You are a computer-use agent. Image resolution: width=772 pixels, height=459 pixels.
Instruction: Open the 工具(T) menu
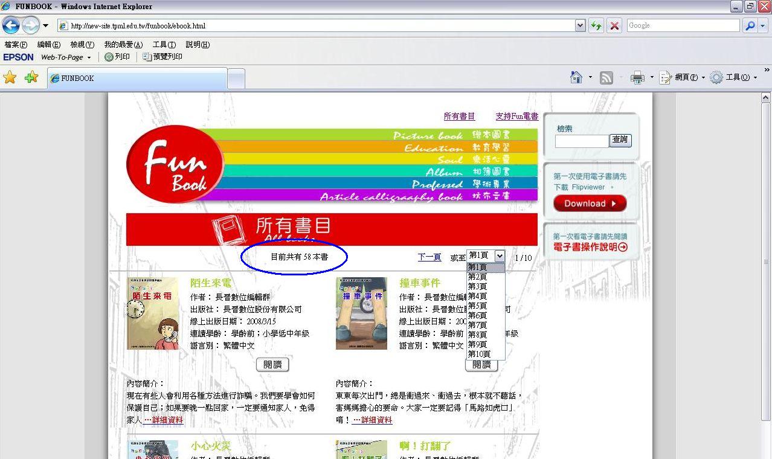164,45
